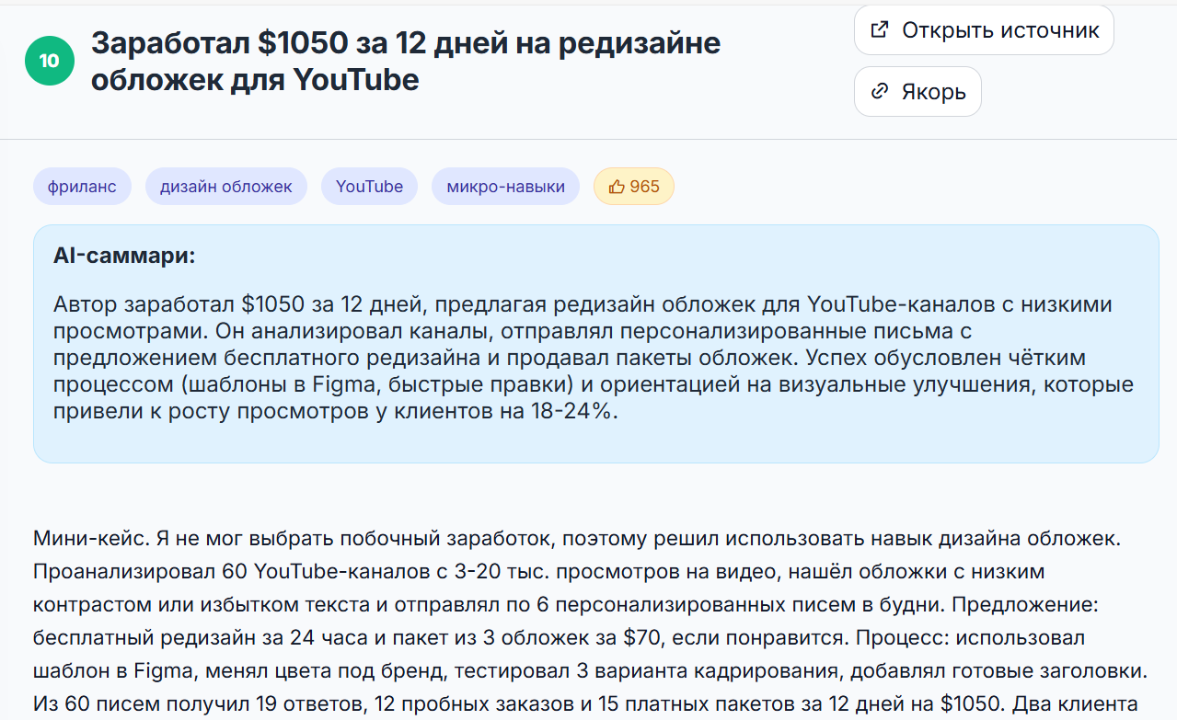Screen dimensions: 1177x720
Task: Select the фриланс tag
Action: (82, 187)
